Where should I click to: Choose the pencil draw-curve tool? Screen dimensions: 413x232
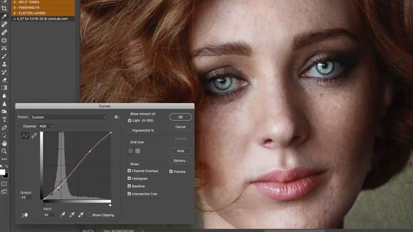[34, 135]
